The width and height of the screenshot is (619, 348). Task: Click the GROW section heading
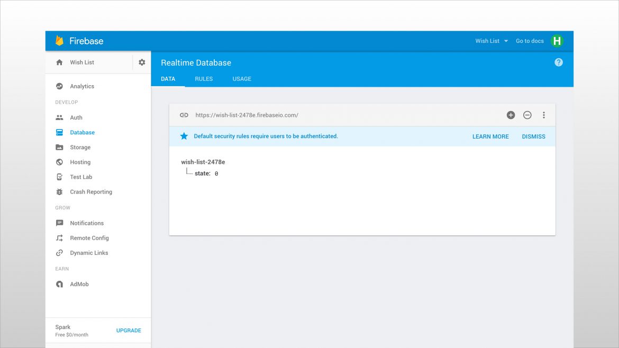pyautogui.click(x=62, y=207)
